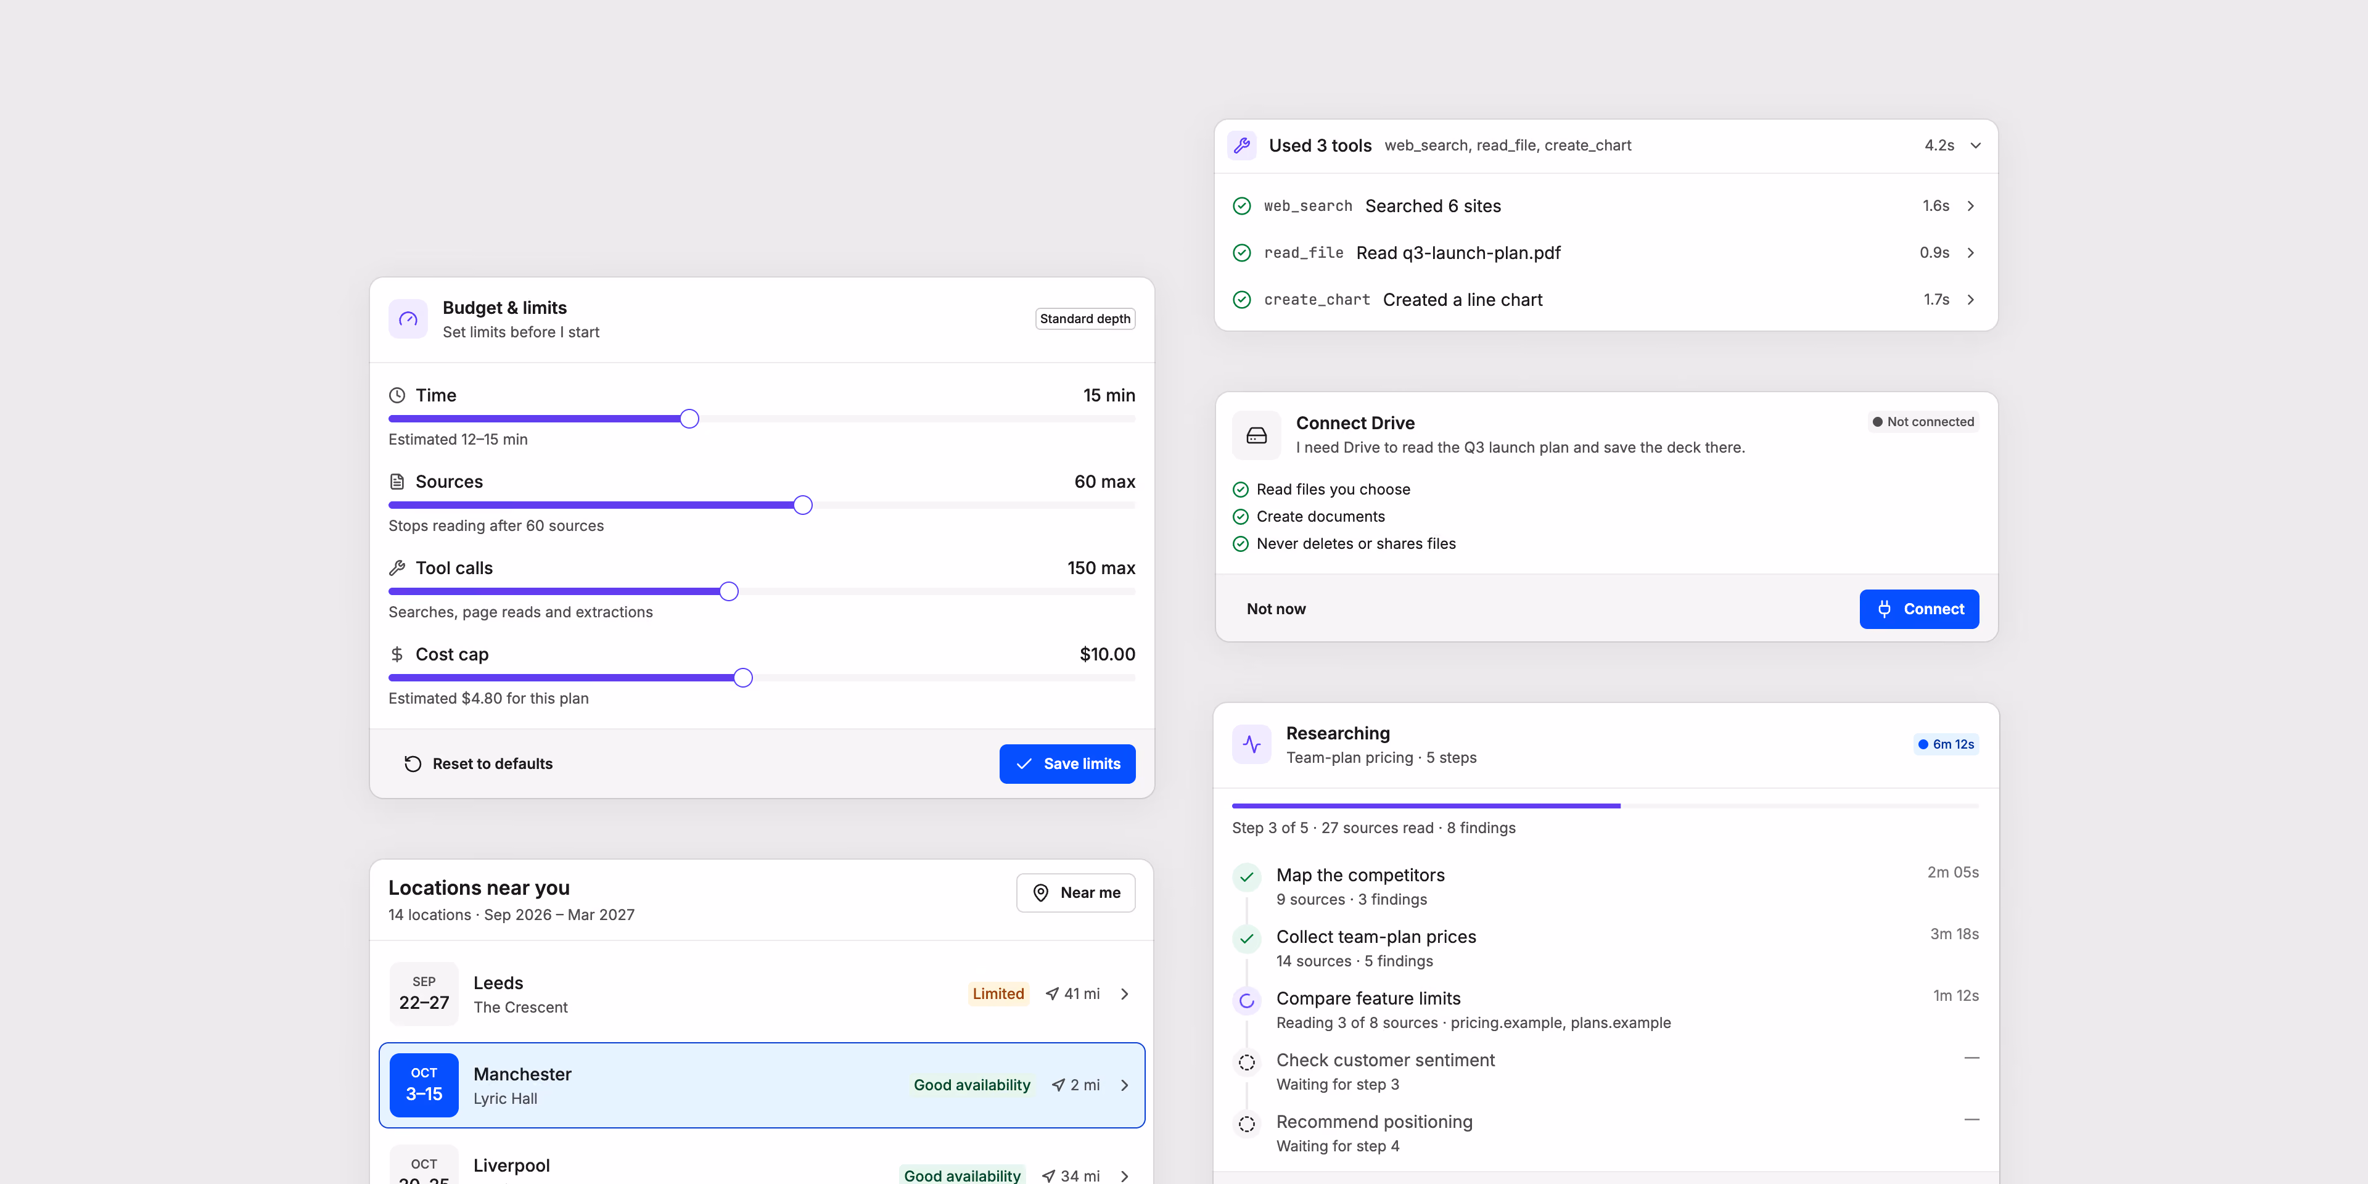This screenshot has width=2368, height=1184.
Task: Click the '4.2s' total duration
Action: click(x=1939, y=146)
